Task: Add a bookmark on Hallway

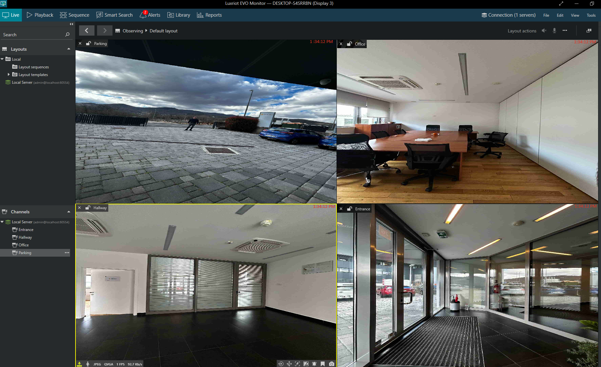Action: pyautogui.click(x=323, y=364)
